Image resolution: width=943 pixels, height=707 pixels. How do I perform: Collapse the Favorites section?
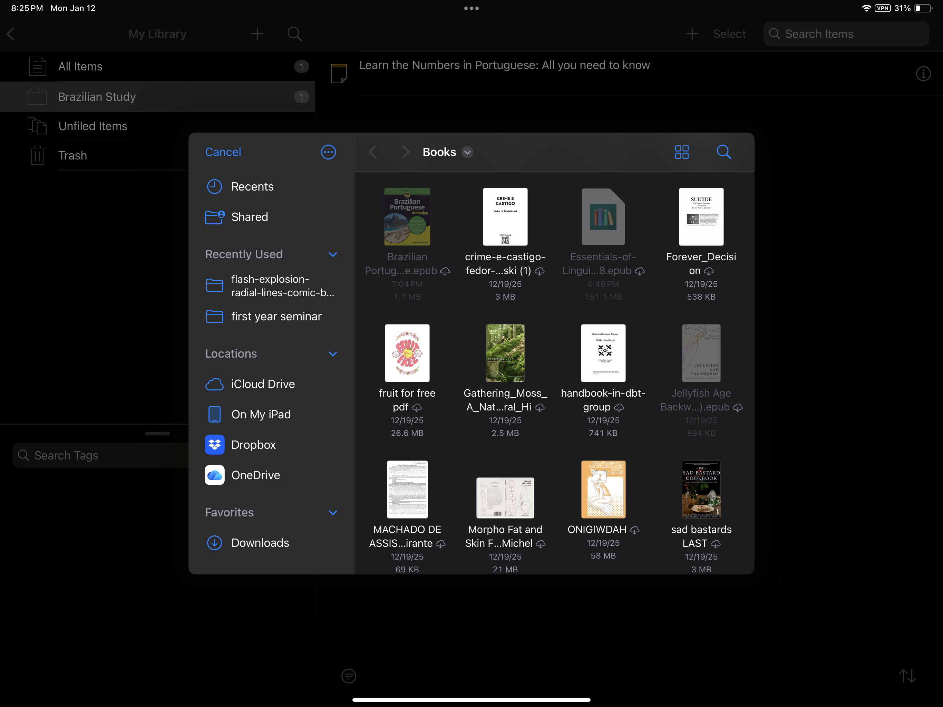pyautogui.click(x=333, y=513)
